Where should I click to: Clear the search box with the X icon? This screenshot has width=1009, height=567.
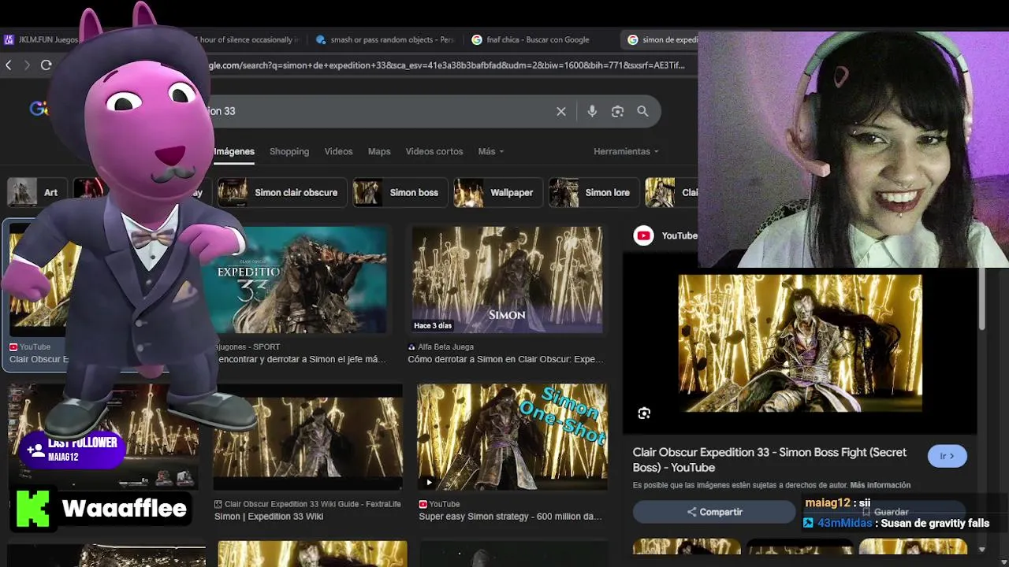[x=561, y=112]
